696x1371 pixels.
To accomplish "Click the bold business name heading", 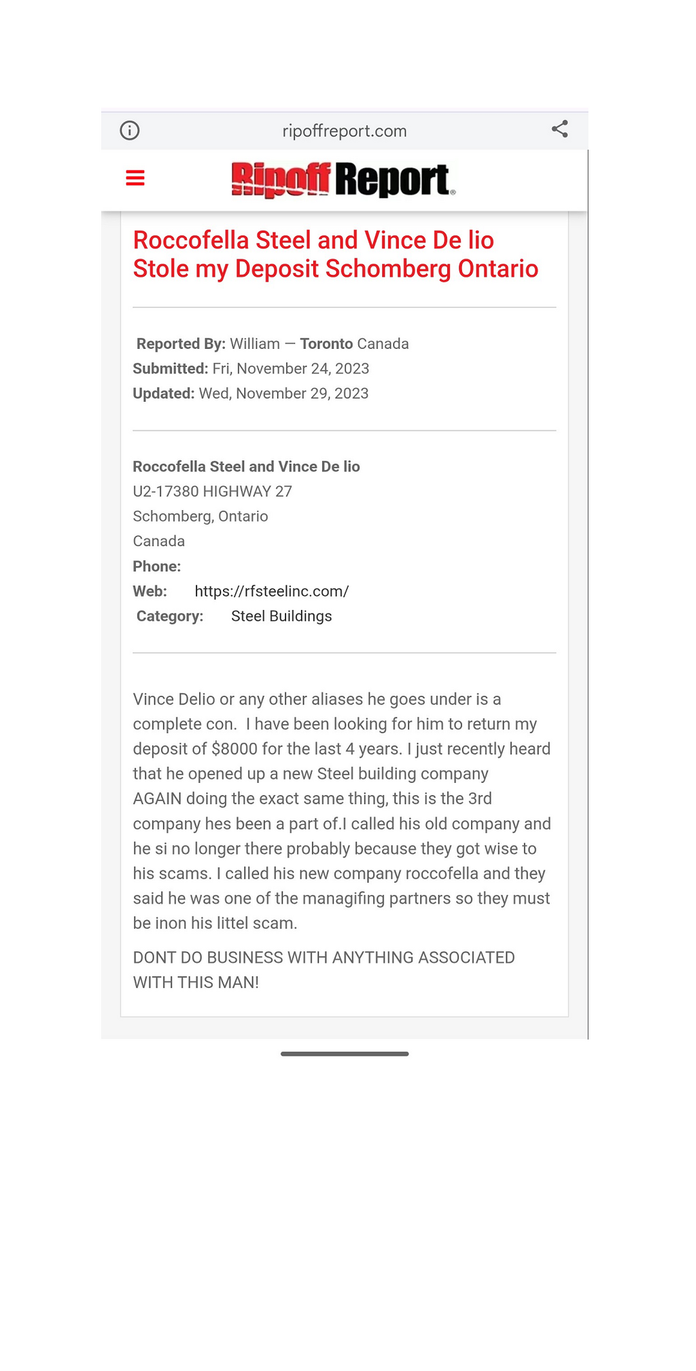I will click(x=246, y=467).
